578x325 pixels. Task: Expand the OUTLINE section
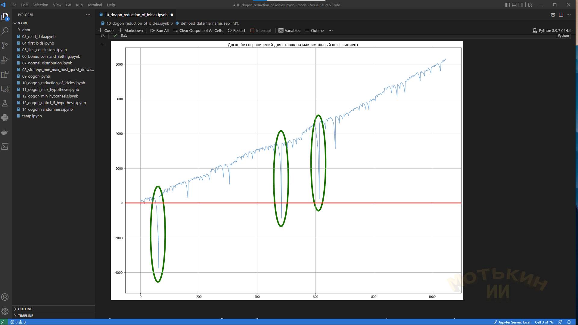[25, 309]
